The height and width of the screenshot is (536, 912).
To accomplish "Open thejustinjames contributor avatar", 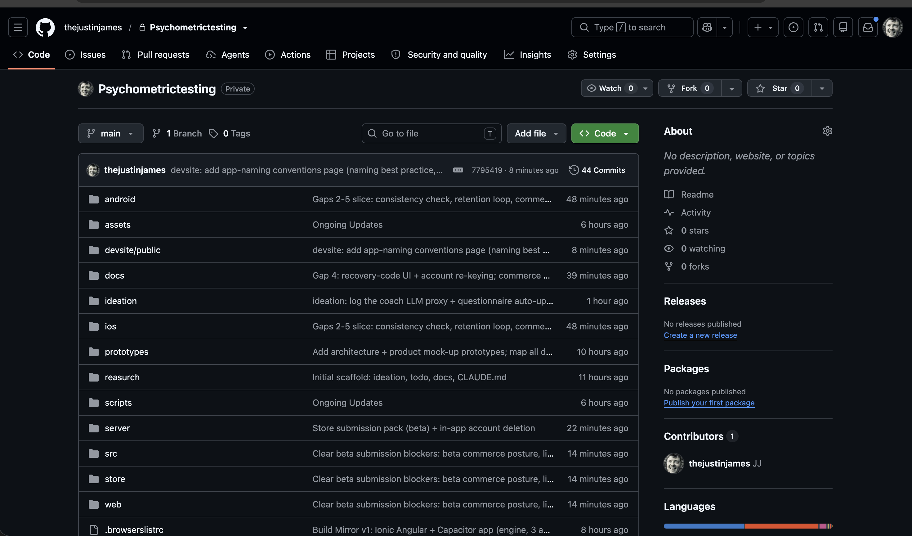I will (x=673, y=463).
